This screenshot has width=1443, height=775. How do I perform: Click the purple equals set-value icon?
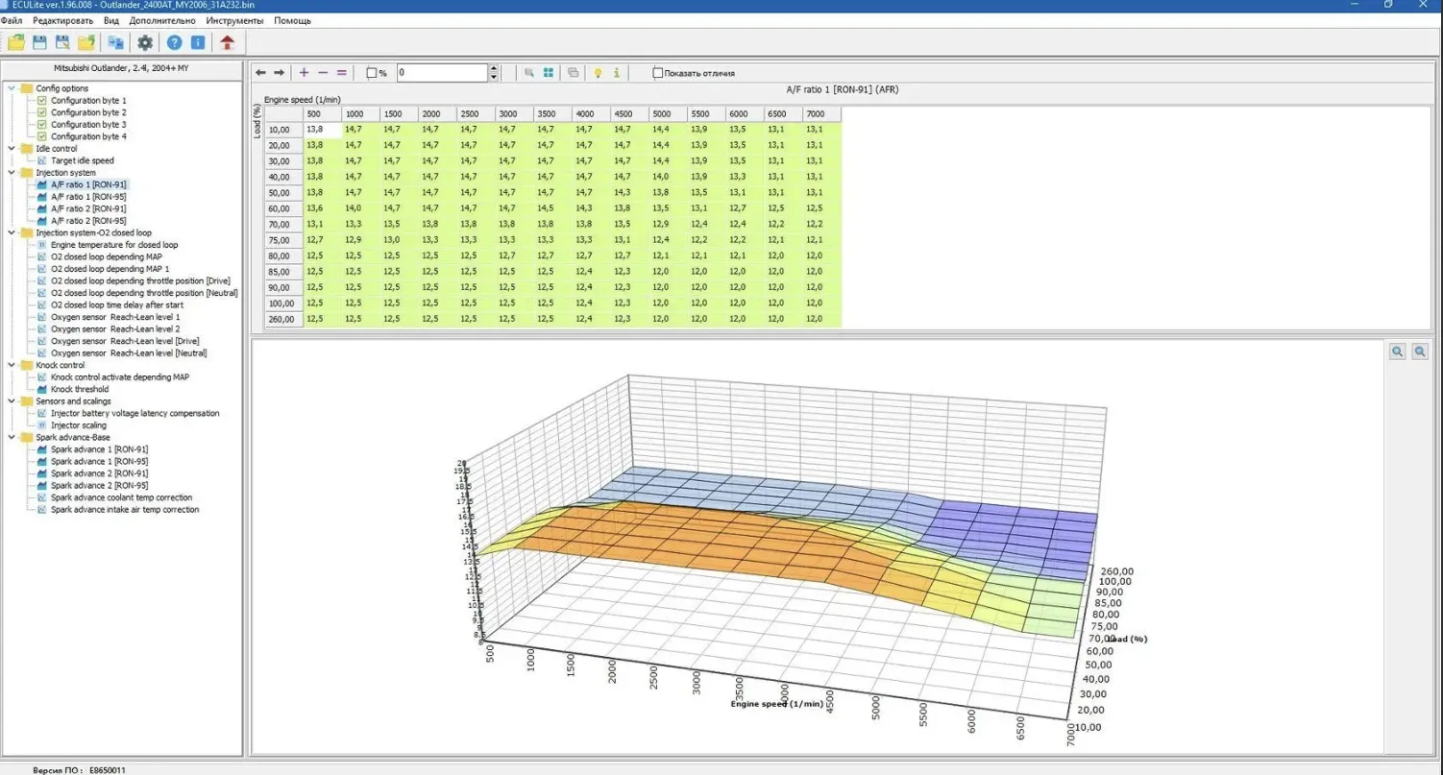click(x=341, y=73)
